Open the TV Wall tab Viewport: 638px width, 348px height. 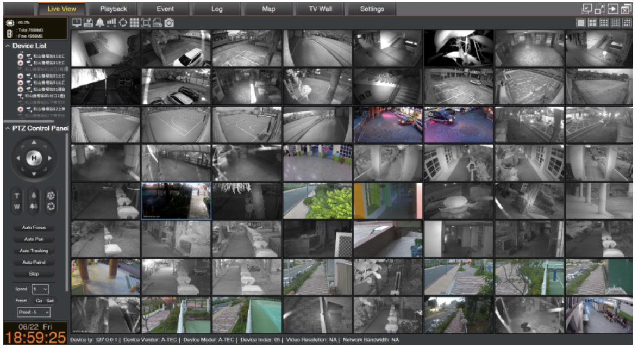(320, 9)
